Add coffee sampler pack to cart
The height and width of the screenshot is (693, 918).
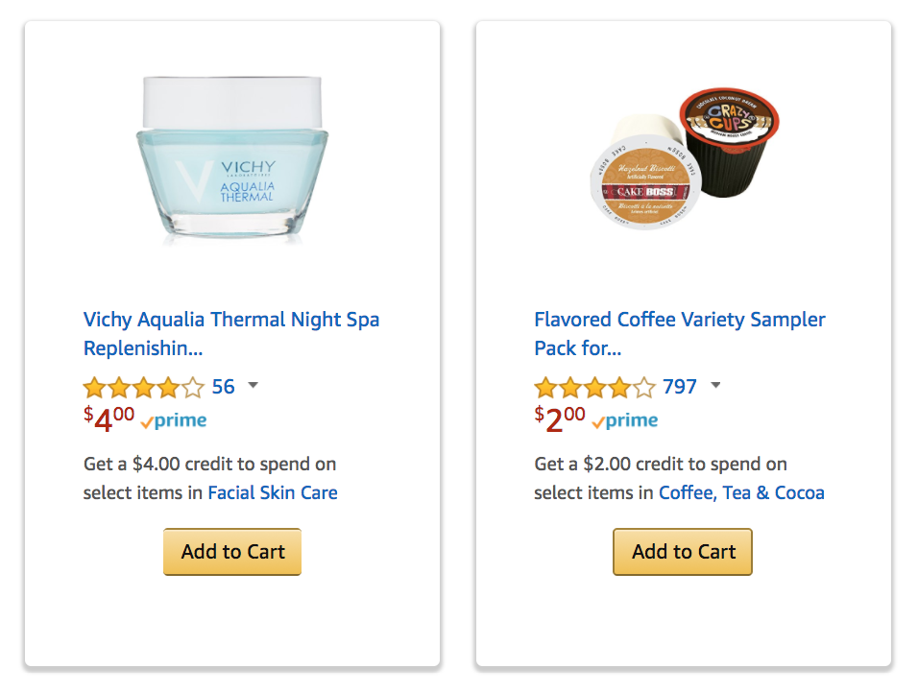[x=683, y=552]
